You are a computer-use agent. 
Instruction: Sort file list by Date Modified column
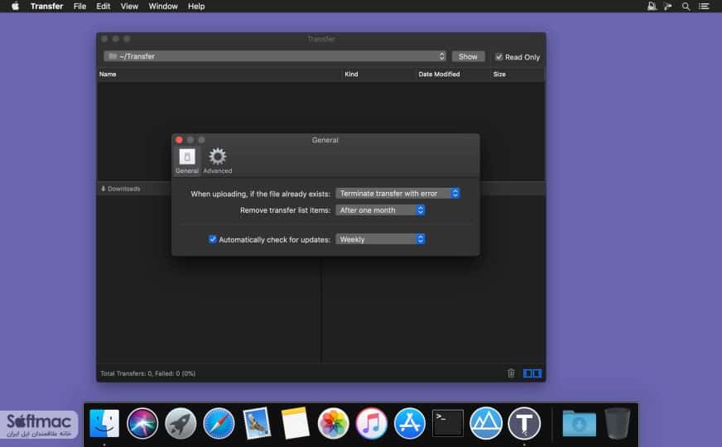(x=439, y=74)
